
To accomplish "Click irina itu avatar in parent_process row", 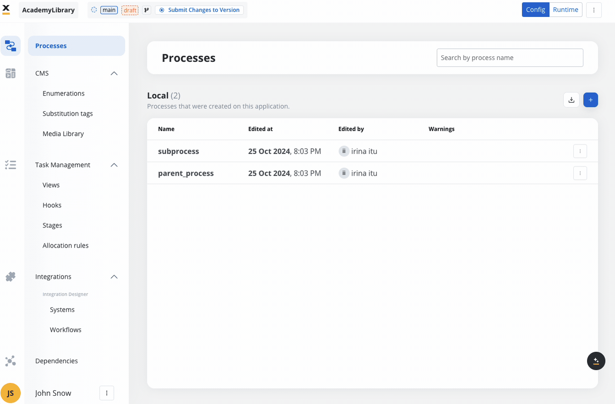I will point(344,173).
